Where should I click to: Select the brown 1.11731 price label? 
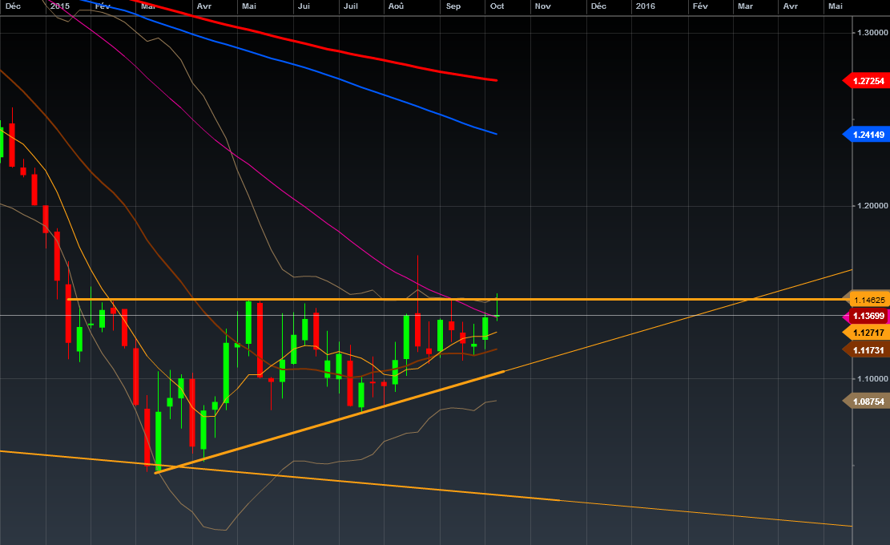point(868,349)
